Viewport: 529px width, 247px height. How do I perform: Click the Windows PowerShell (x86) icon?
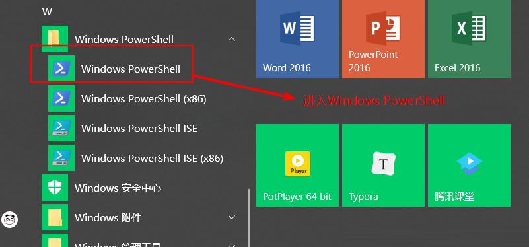[61, 98]
